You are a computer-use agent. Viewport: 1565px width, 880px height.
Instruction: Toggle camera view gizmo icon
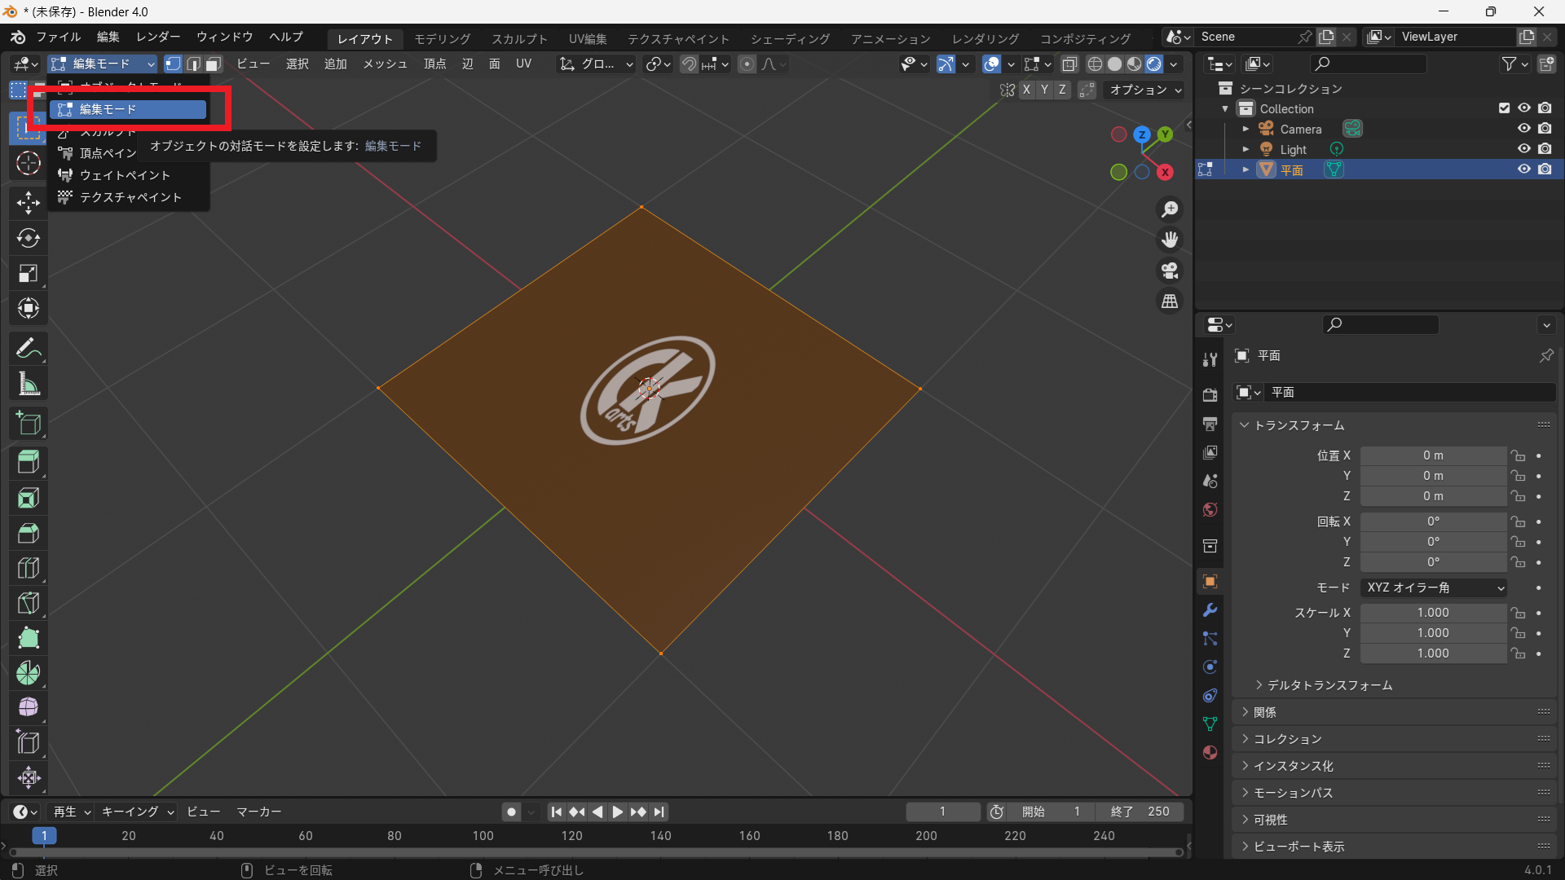click(1170, 271)
